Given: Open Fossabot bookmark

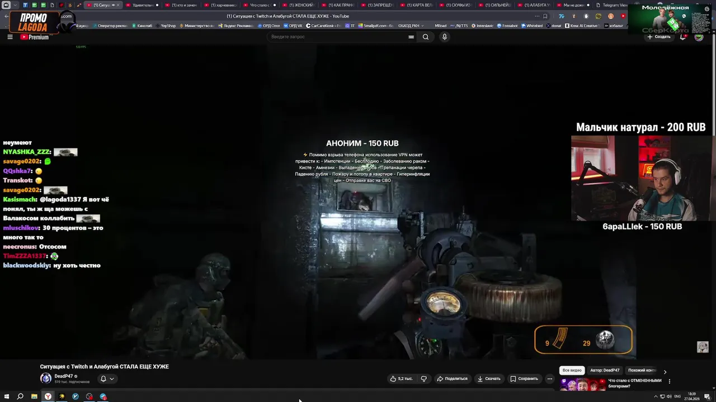Looking at the screenshot, I should click(x=507, y=26).
